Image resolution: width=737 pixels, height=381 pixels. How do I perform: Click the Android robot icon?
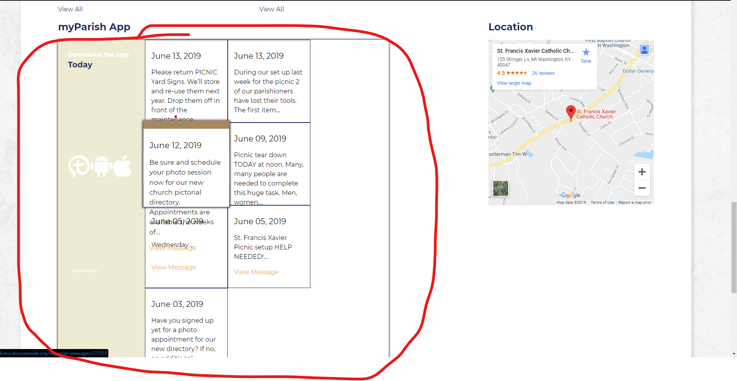click(x=102, y=166)
